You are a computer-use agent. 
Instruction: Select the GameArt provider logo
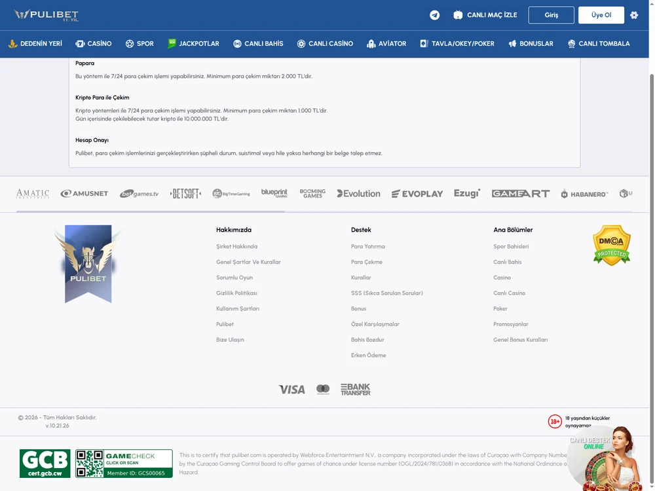521,194
